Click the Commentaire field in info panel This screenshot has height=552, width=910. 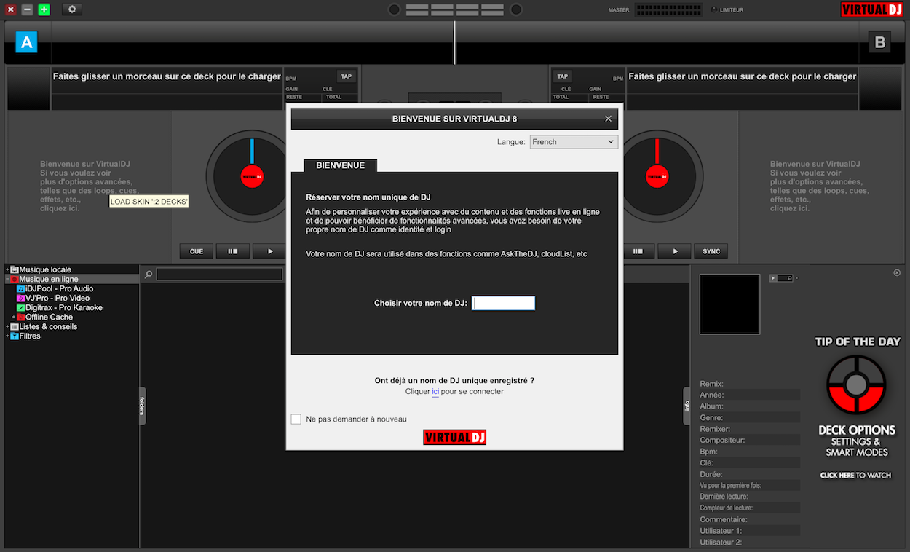point(750,519)
